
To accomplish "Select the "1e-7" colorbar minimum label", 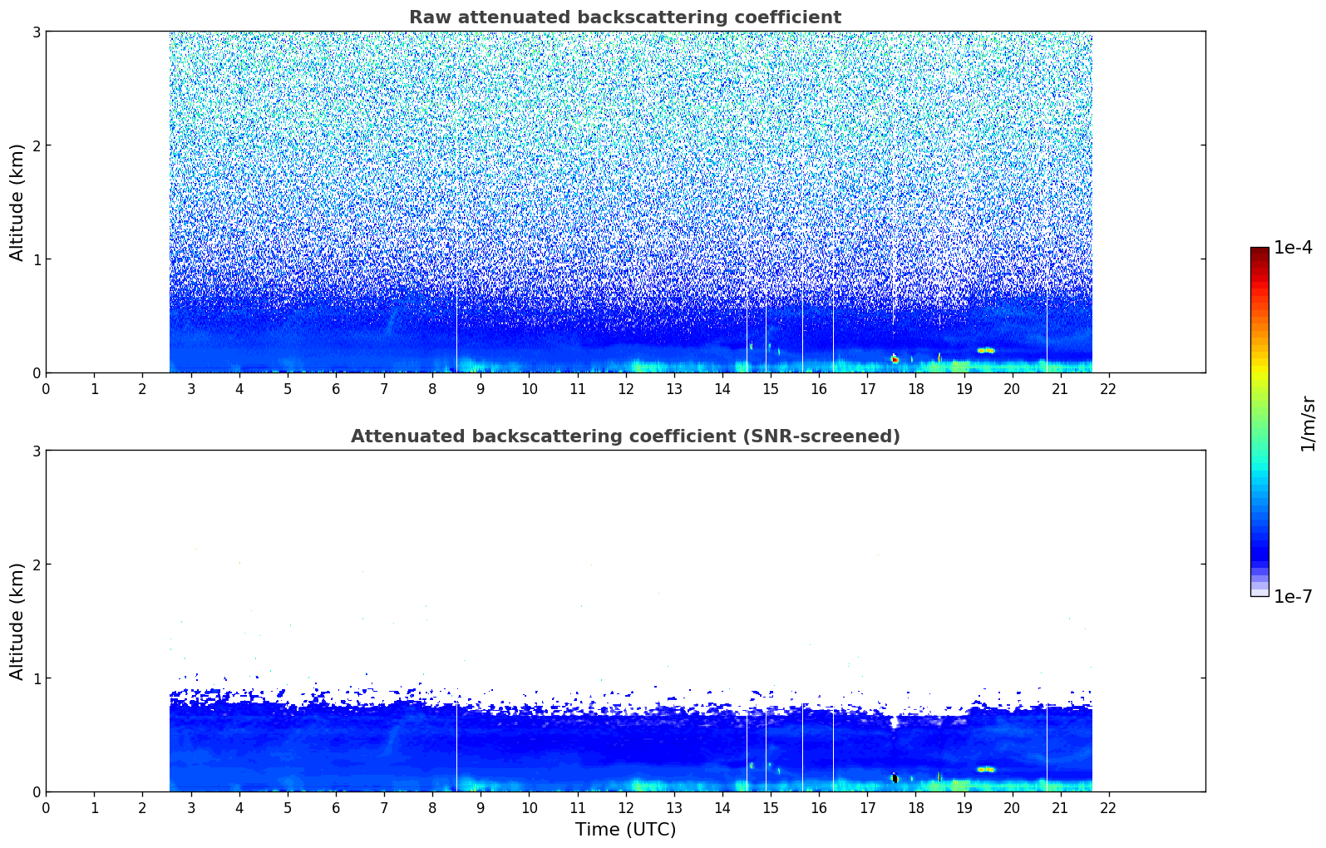I will pyautogui.click(x=1293, y=597).
